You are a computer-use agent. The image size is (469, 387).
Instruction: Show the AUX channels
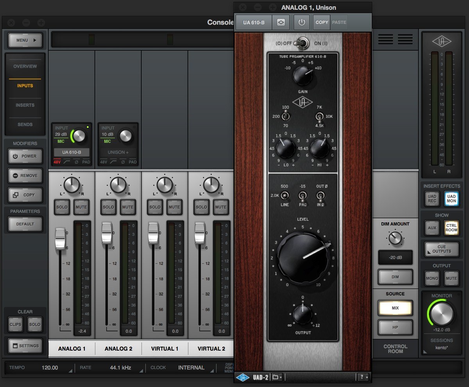pyautogui.click(x=432, y=228)
